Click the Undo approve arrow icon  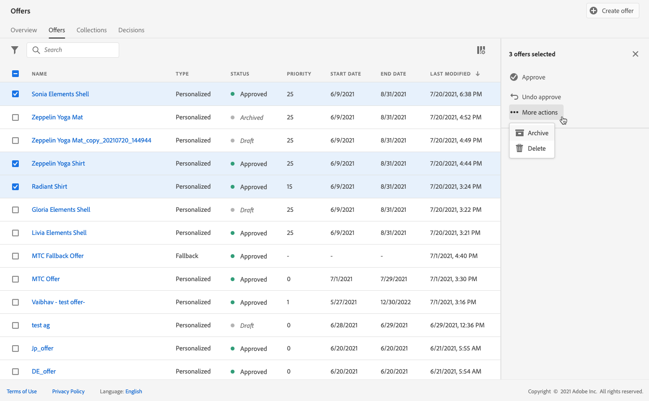(514, 97)
